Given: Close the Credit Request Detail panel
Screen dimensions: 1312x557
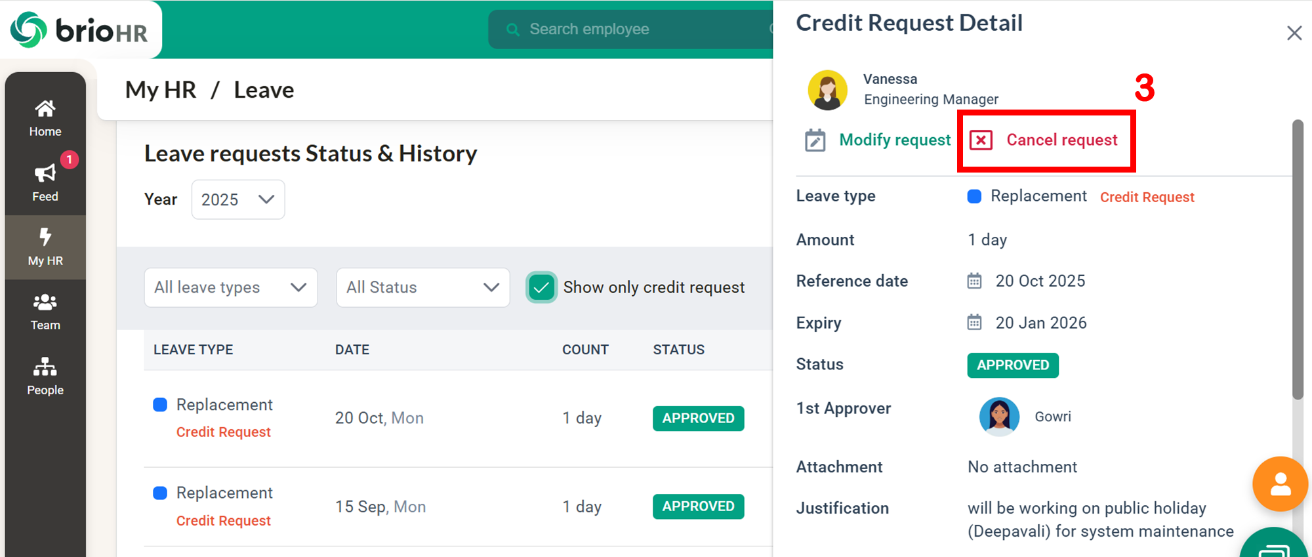Looking at the screenshot, I should click(1294, 33).
